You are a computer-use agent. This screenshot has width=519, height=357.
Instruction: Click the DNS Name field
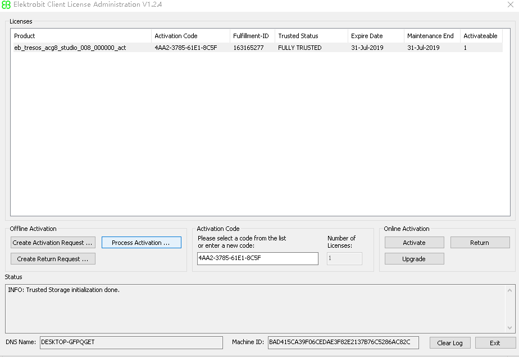click(131, 342)
